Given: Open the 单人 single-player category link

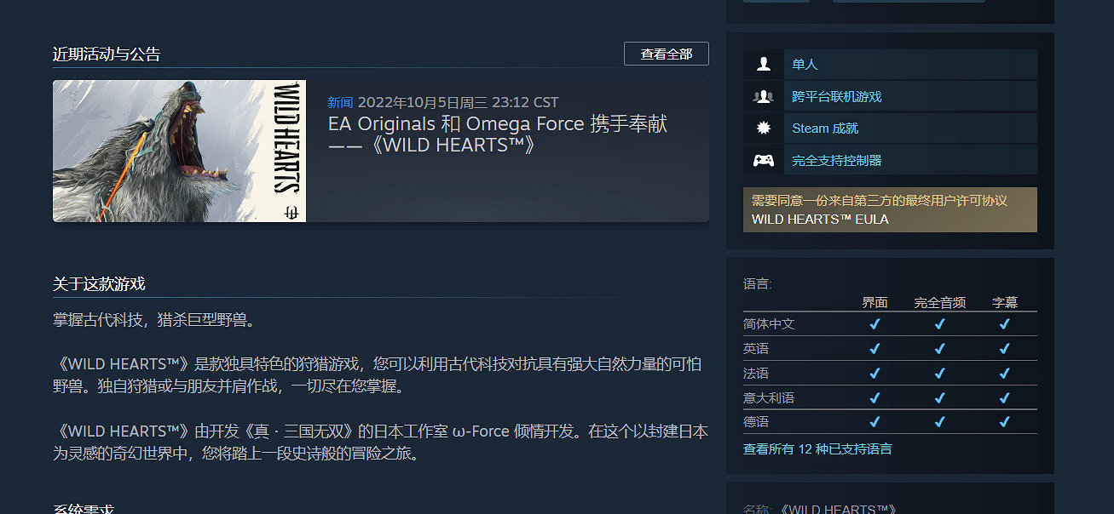Looking at the screenshot, I should 805,64.
